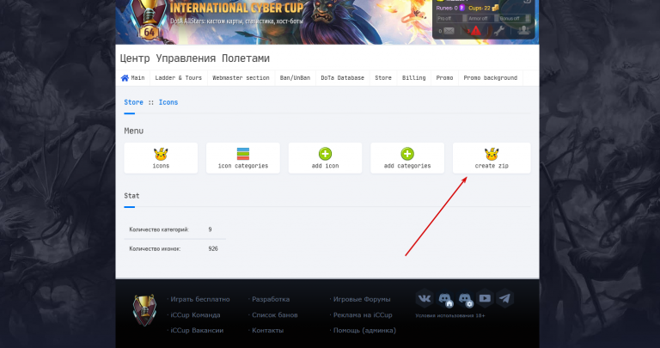This screenshot has width=660, height=348.
Task: Open the Store tab
Action: [x=383, y=78]
